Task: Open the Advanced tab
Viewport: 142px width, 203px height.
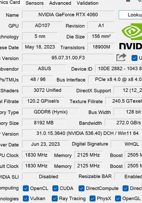Action: [x=60, y=3]
